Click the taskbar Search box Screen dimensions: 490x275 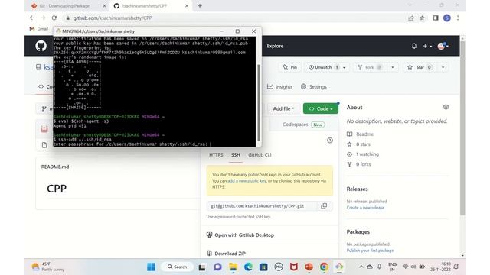(177, 267)
